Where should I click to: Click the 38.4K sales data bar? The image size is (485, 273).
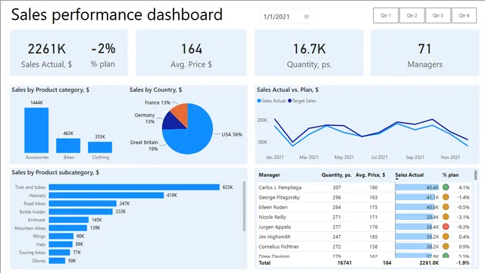(414, 227)
